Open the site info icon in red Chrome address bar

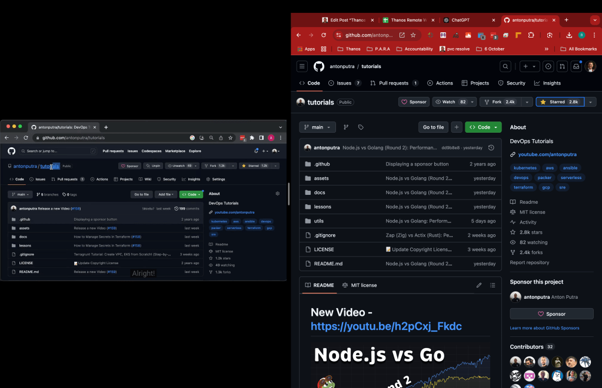click(x=338, y=35)
